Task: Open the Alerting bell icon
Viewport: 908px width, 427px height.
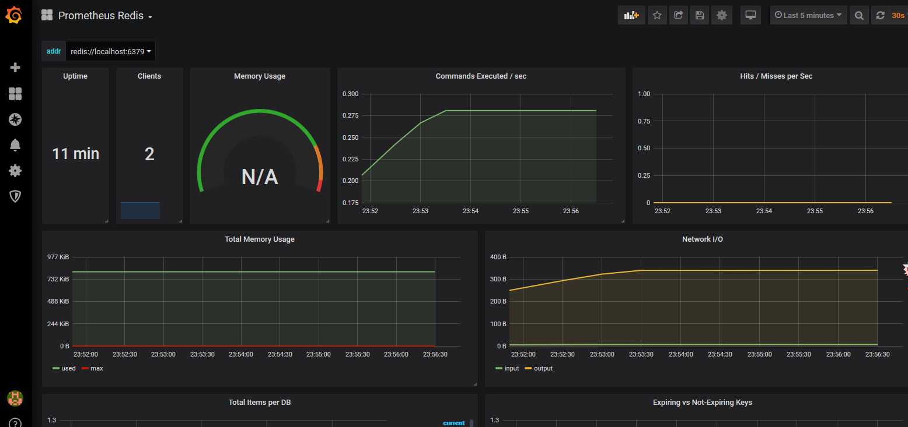Action: (16, 145)
